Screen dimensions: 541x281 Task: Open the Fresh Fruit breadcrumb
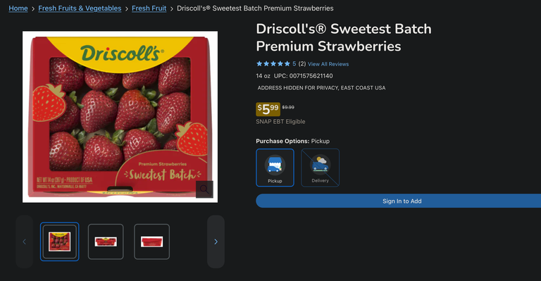[x=149, y=8]
